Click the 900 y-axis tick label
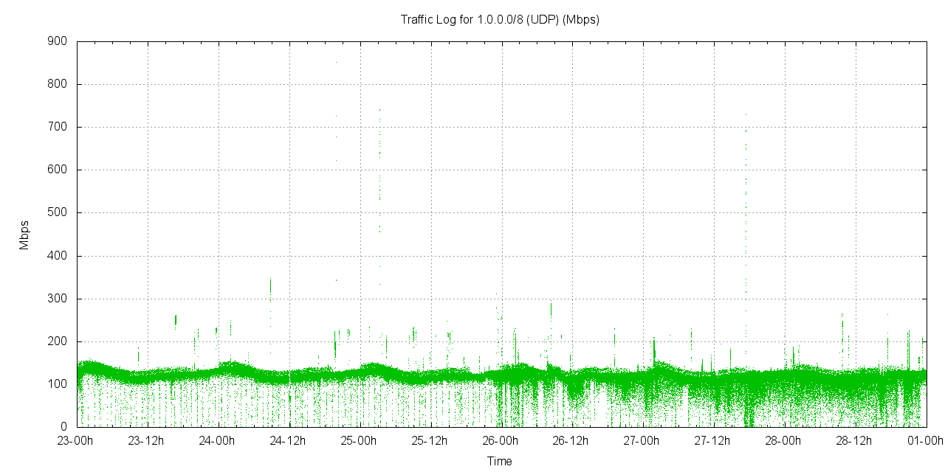The height and width of the screenshot is (472, 945). [58, 41]
